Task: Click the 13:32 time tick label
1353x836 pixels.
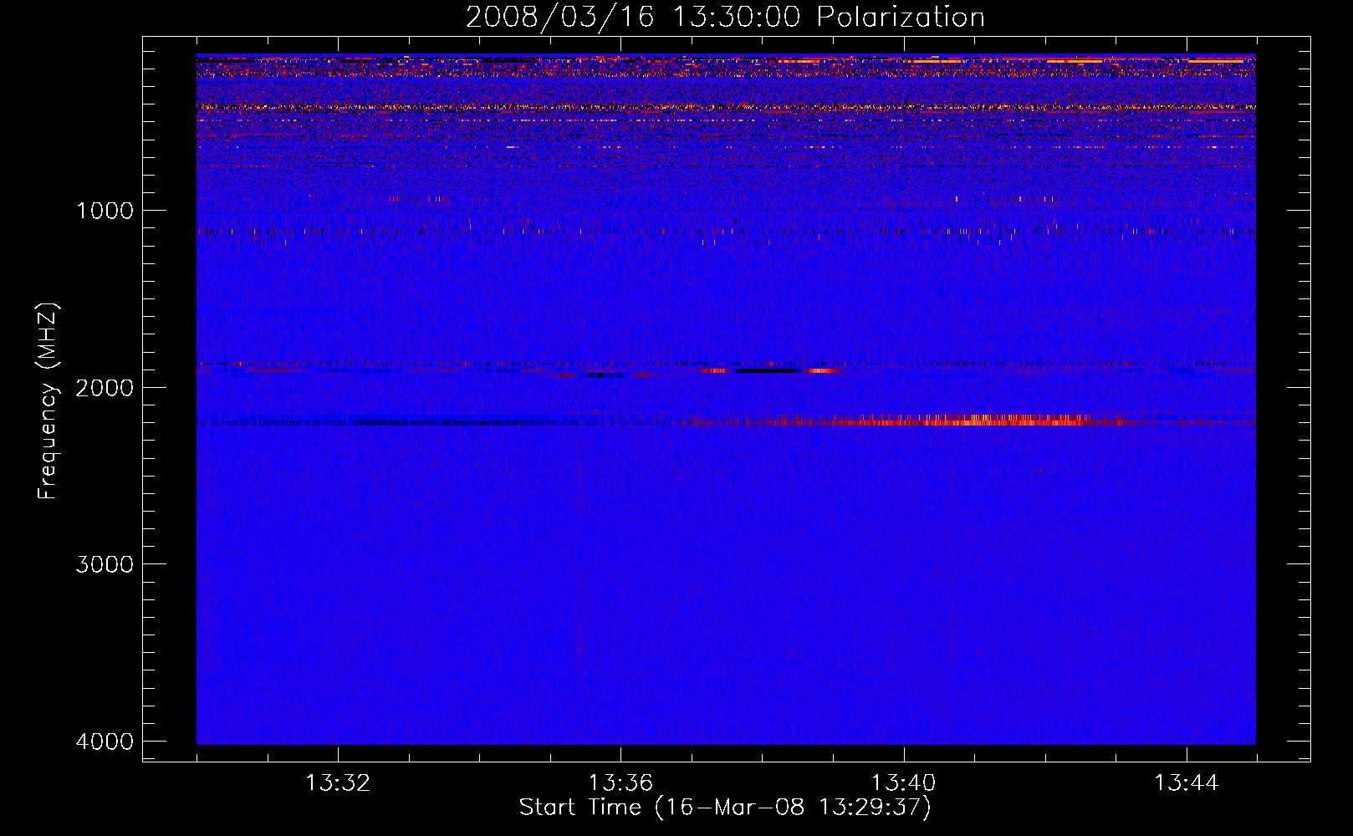Action: pyautogui.click(x=338, y=783)
